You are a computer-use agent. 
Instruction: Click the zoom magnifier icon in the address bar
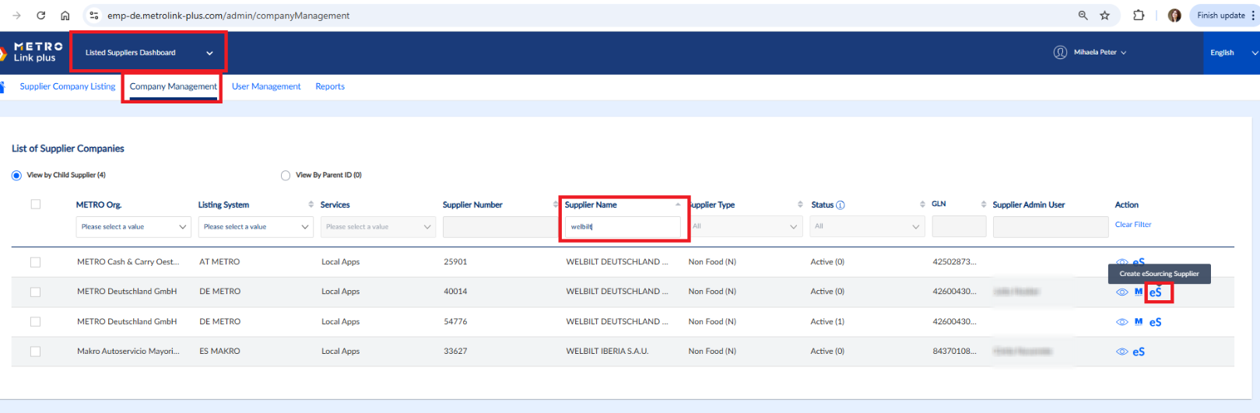(x=1083, y=16)
